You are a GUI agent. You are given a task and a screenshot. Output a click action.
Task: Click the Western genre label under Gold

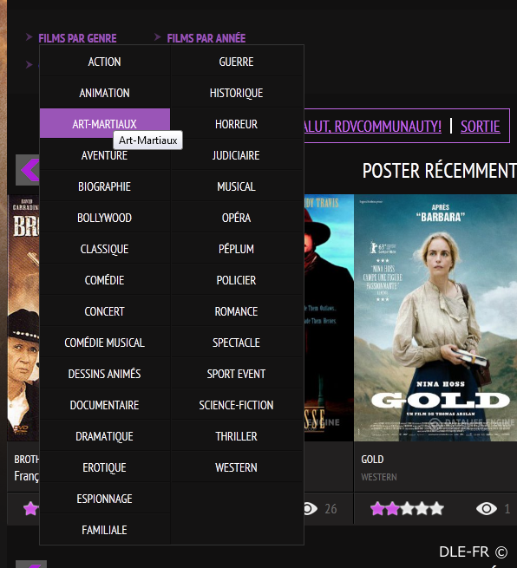point(378,477)
